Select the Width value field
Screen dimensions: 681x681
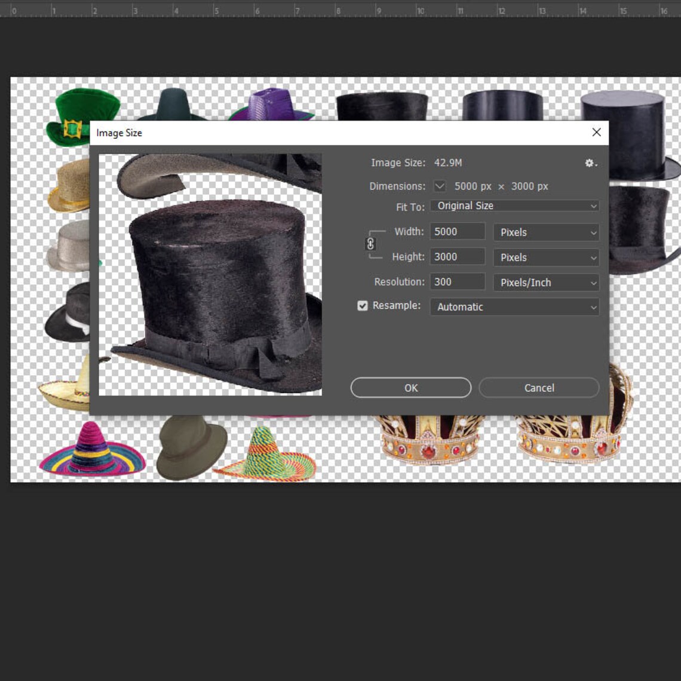[x=457, y=231]
